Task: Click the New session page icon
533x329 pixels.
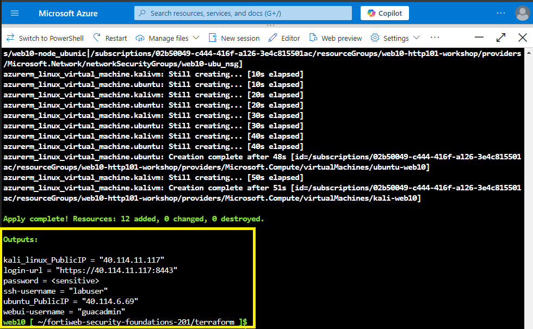Action: pos(213,38)
